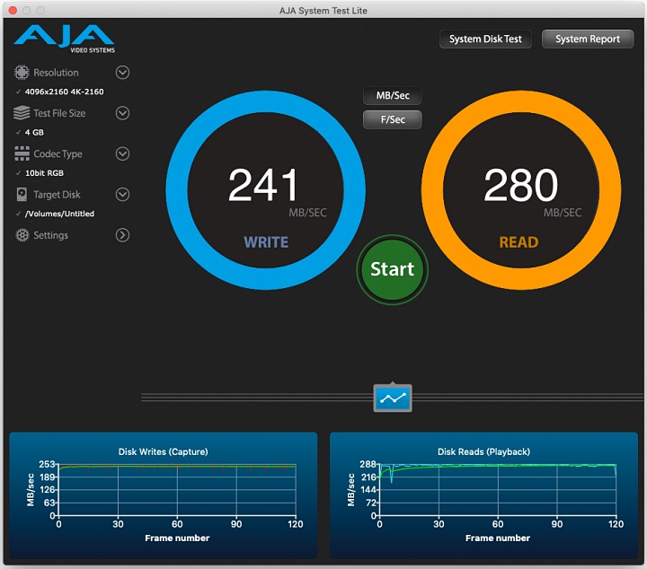
Task: Click the 241 write speed value
Action: tap(263, 185)
